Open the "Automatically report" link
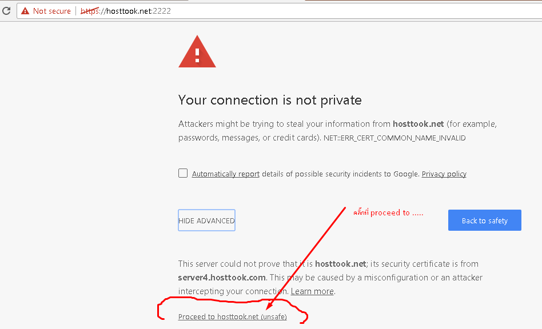Screen dimensions: 542x329 point(226,174)
